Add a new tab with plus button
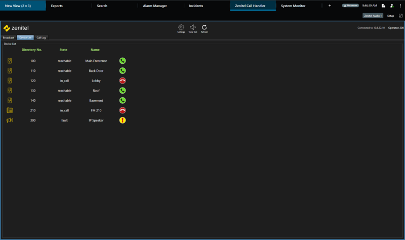 (x=330, y=6)
